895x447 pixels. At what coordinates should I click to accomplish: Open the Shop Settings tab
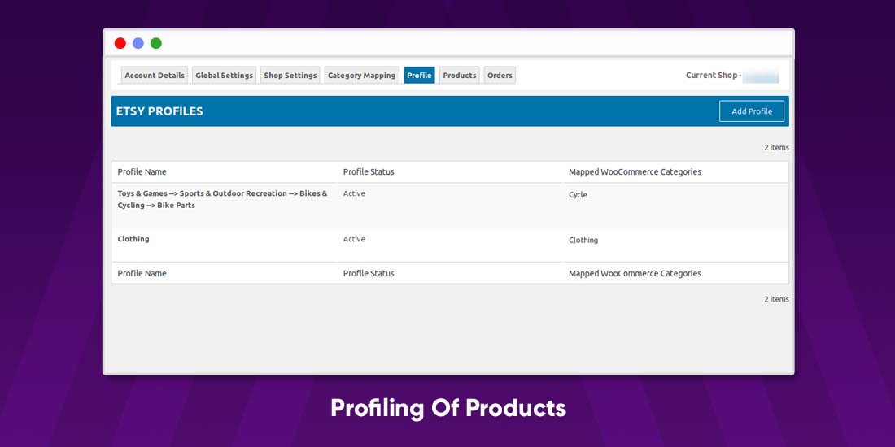[290, 76]
